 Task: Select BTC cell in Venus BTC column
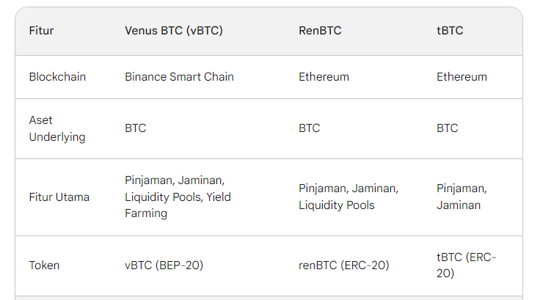pyautogui.click(x=135, y=128)
